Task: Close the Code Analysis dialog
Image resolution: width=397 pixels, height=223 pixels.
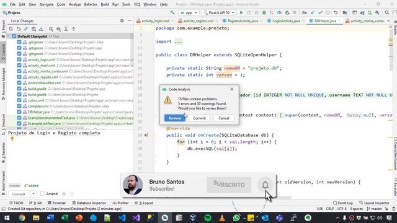Action: point(231,89)
